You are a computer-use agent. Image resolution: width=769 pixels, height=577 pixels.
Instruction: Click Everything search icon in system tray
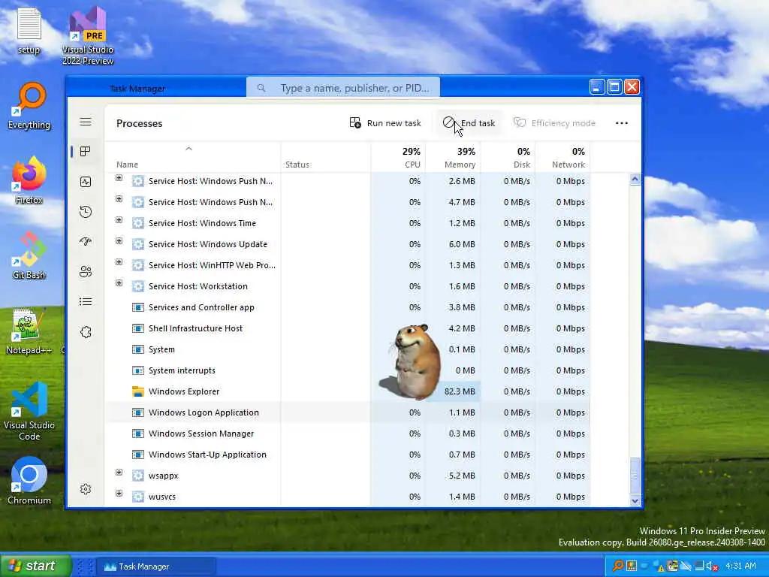(618, 566)
